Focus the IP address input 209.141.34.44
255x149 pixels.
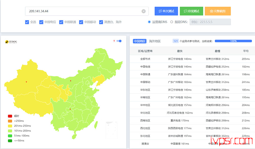(87, 11)
